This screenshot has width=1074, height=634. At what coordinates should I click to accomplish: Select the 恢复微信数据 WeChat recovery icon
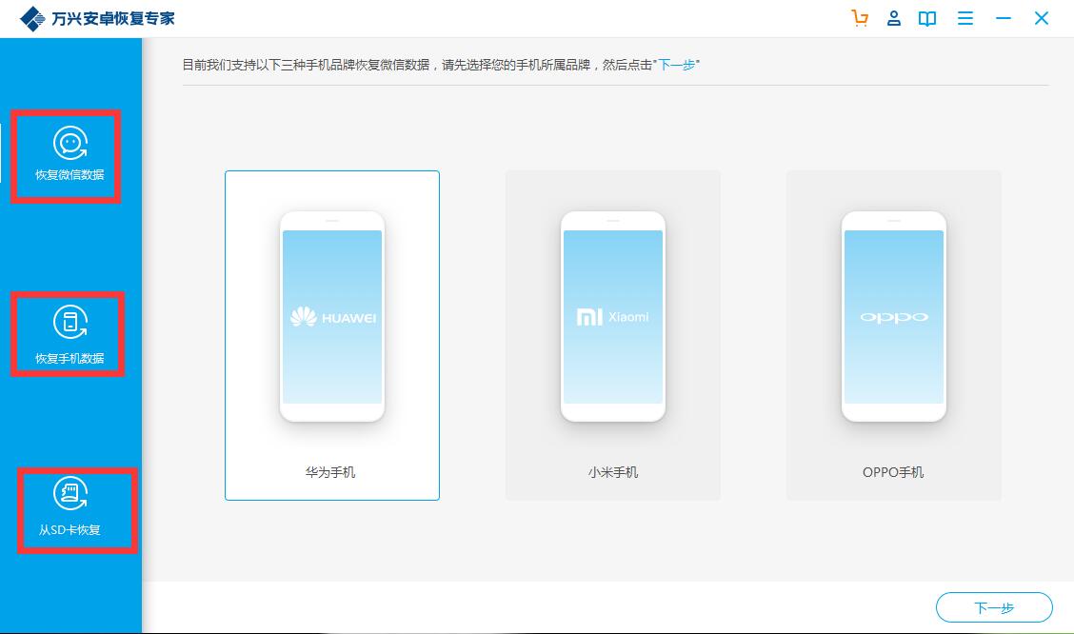70,144
